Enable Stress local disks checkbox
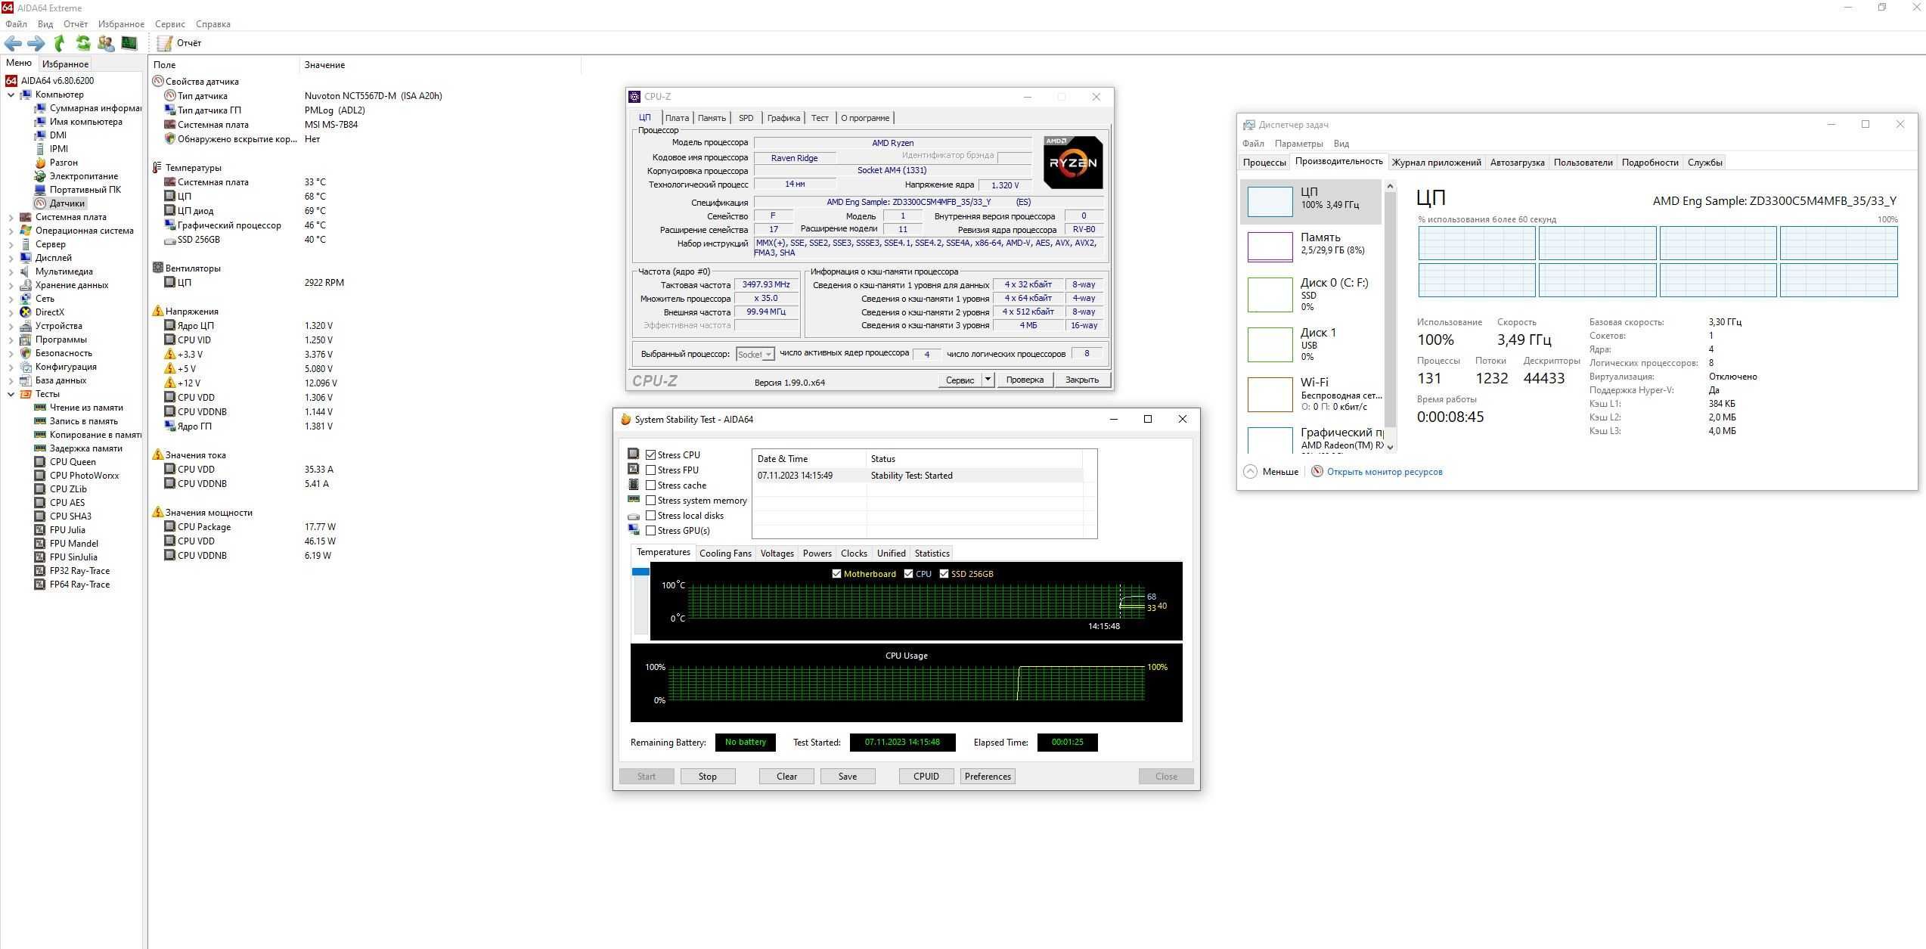Viewport: 1926px width, 949px height. [650, 516]
